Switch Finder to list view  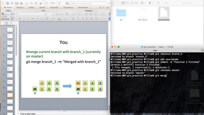127,3
